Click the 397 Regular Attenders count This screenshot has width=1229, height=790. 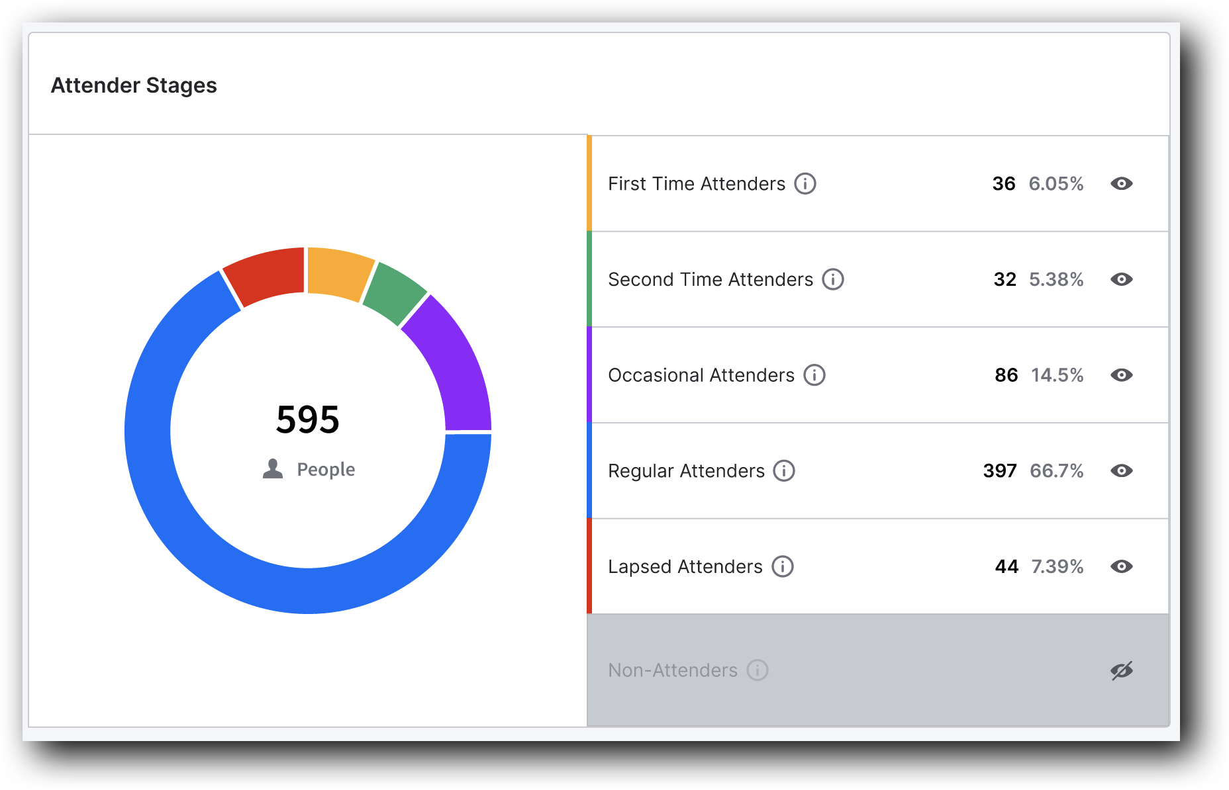[999, 470]
